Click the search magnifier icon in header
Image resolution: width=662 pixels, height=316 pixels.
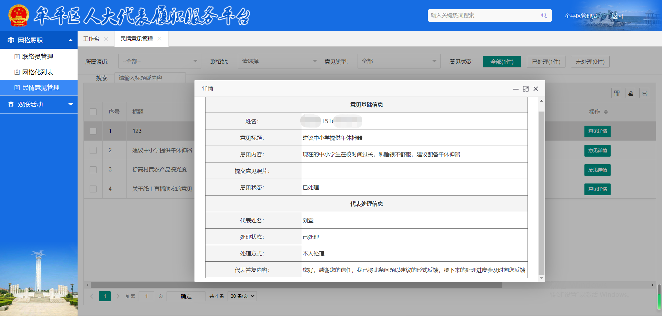(x=544, y=15)
